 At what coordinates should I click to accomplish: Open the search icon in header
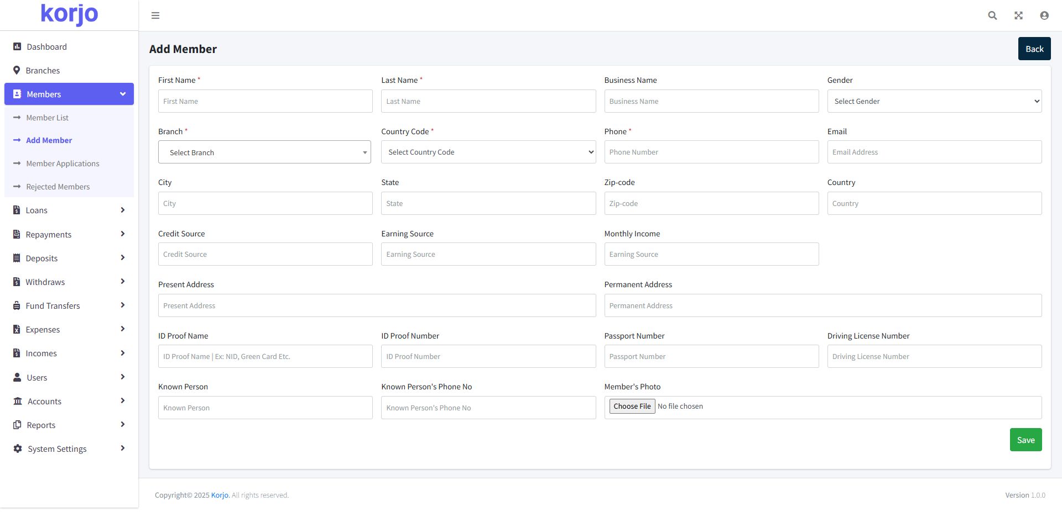(x=992, y=15)
